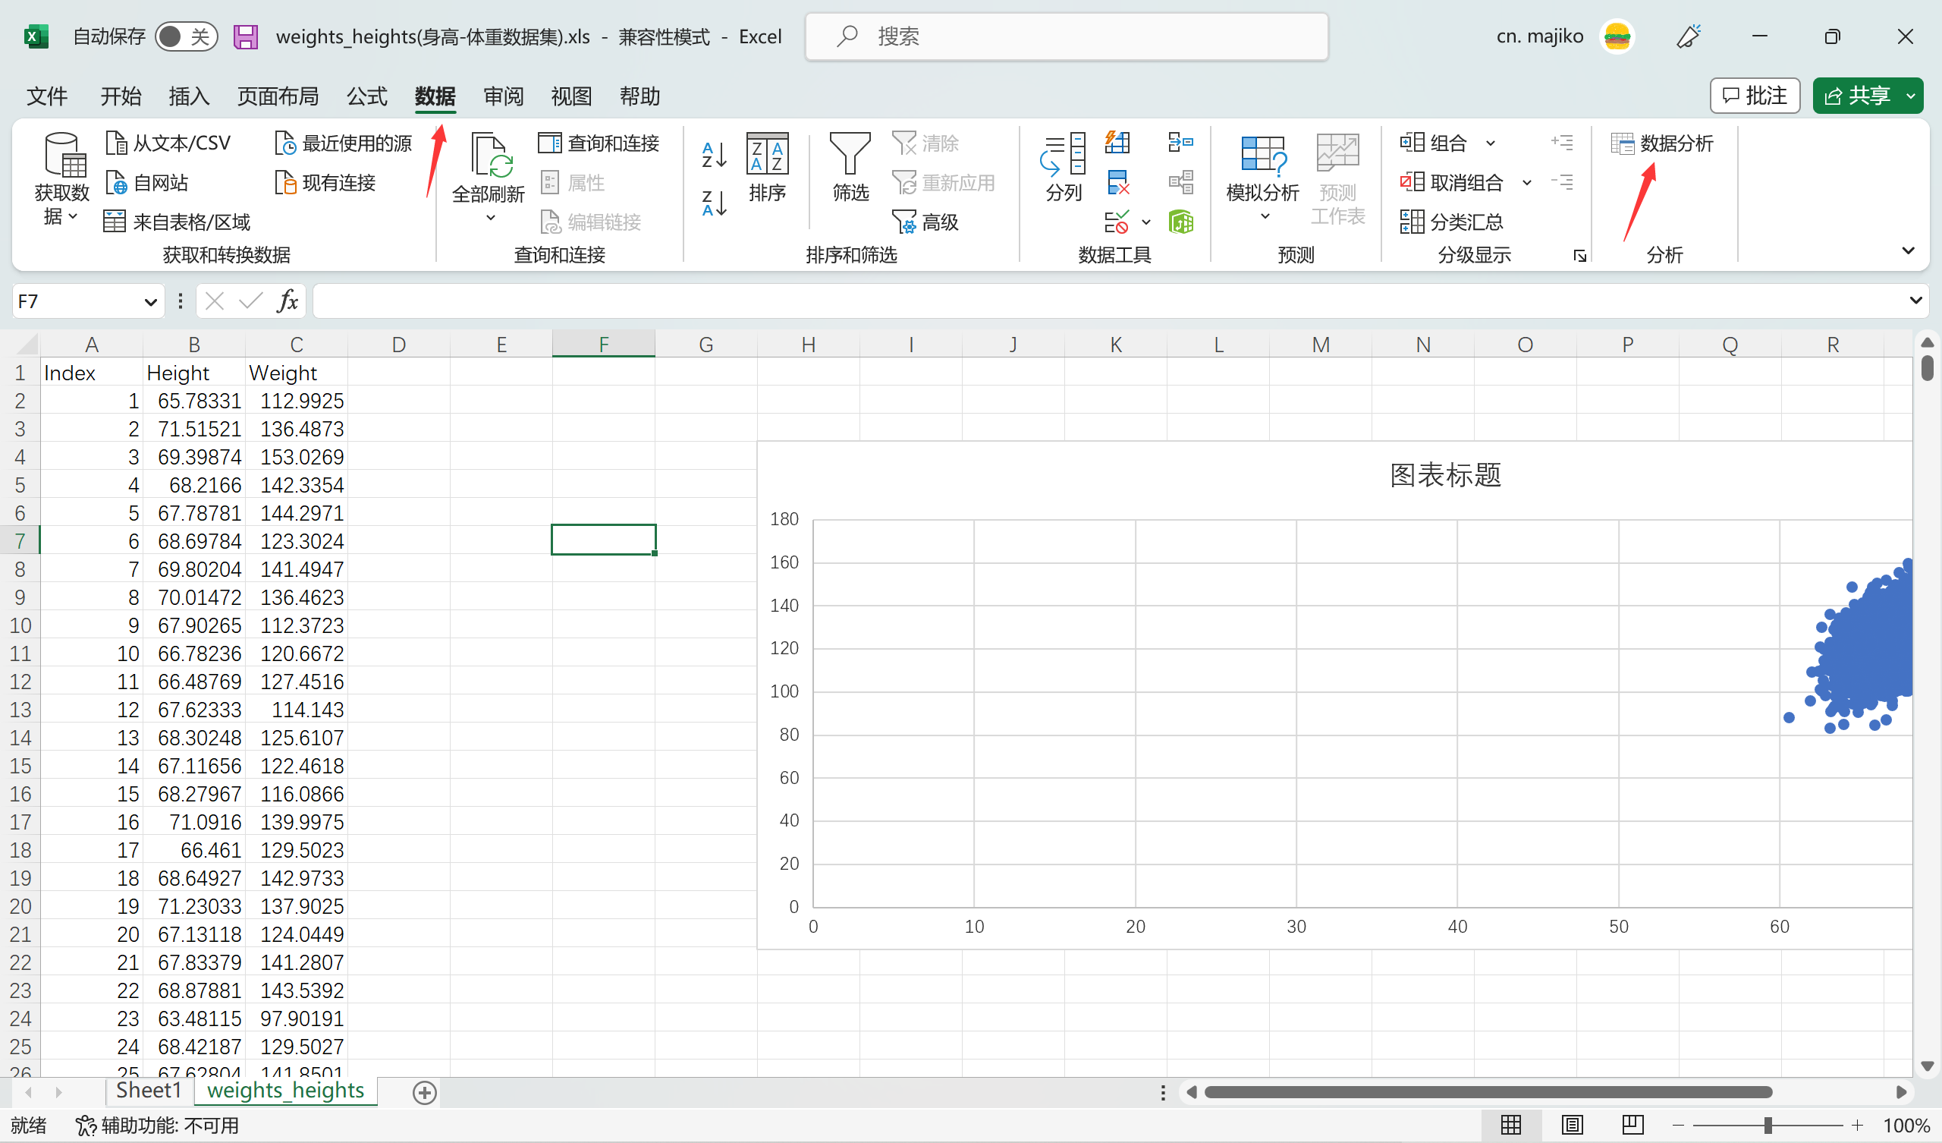Open the 共享 dropdown arrow
1942x1143 pixels.
click(1911, 96)
